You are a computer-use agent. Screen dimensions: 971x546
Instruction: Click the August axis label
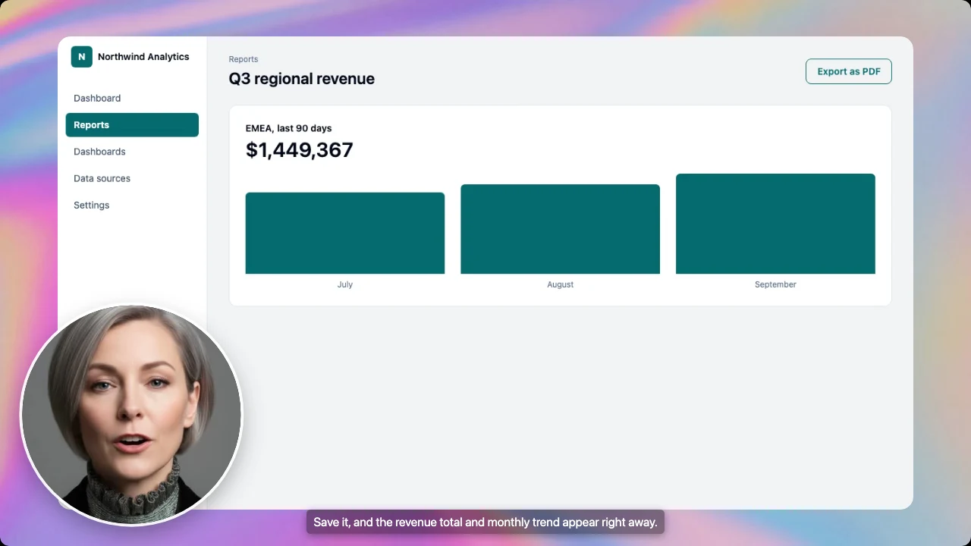[561, 284]
